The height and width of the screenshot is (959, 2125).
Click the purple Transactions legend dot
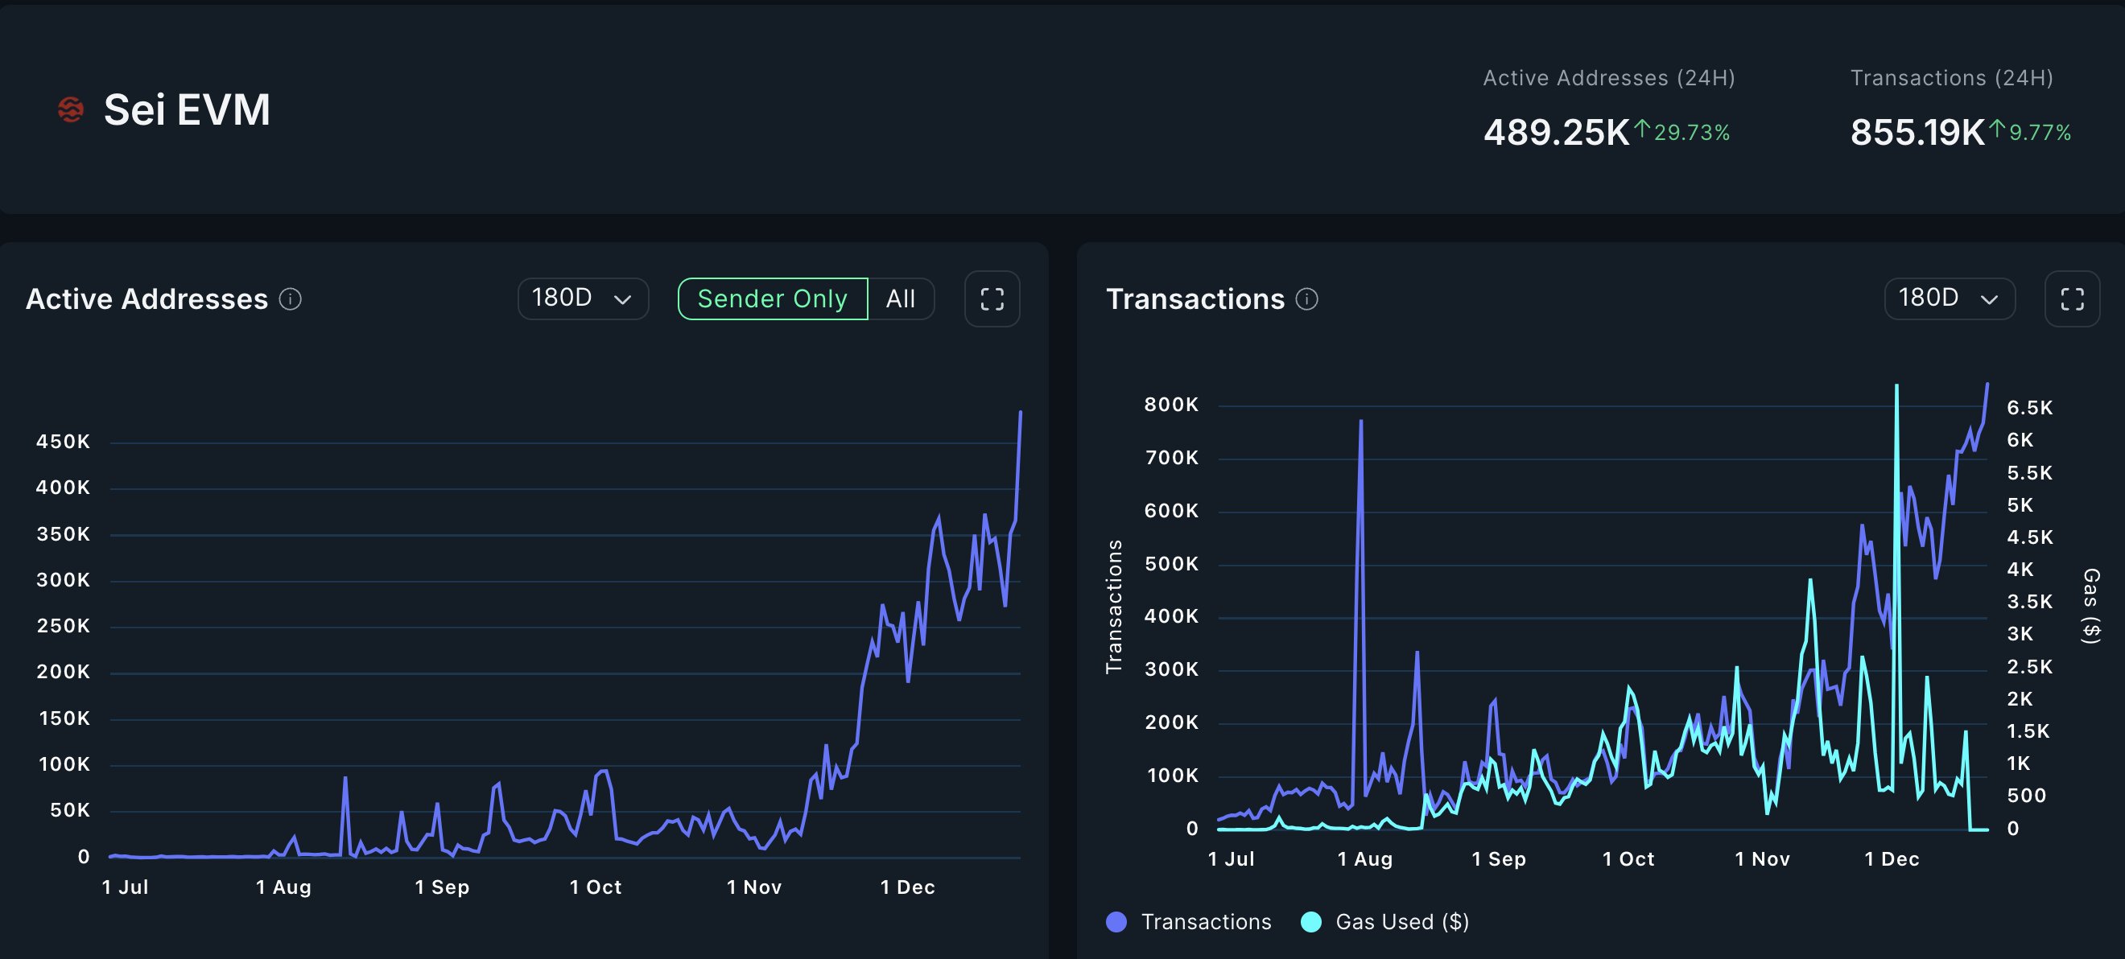pos(1116,922)
